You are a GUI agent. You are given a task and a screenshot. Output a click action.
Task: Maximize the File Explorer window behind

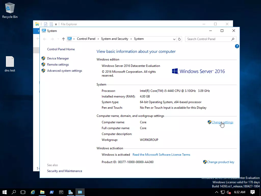[x=215, y=24]
